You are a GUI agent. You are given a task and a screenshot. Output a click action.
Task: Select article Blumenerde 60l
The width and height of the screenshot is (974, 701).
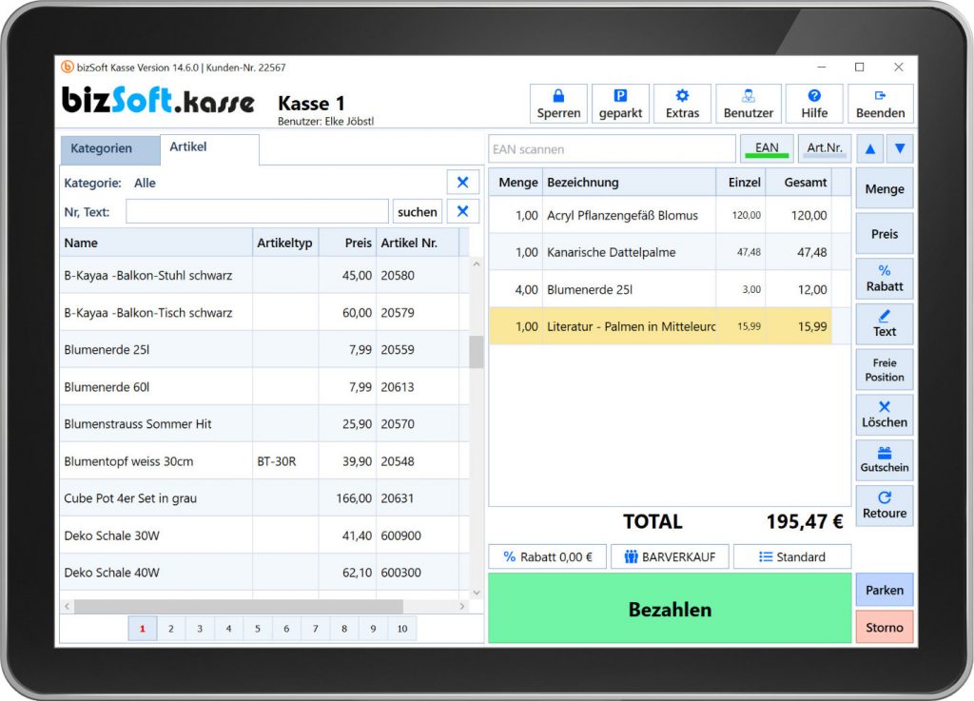264,387
